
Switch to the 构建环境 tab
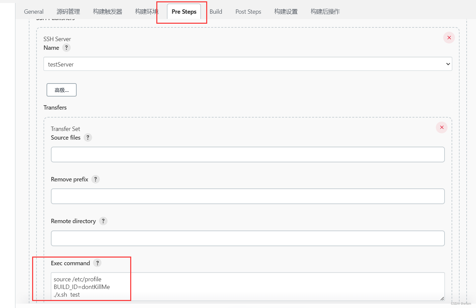click(x=147, y=12)
